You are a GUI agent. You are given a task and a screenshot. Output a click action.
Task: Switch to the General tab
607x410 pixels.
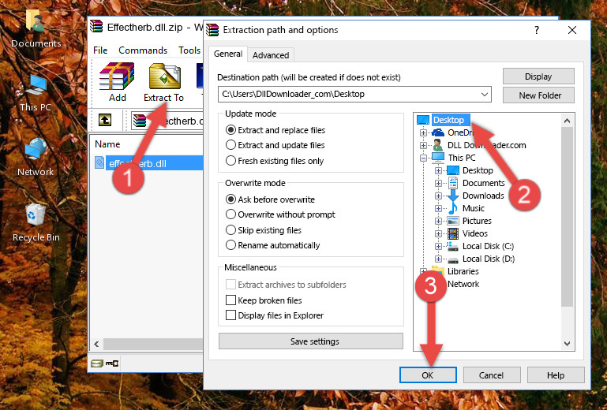[x=228, y=54]
